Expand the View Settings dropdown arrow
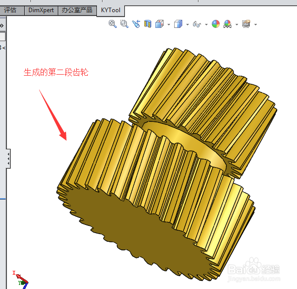The height and width of the screenshot is (289, 297). click(255, 24)
